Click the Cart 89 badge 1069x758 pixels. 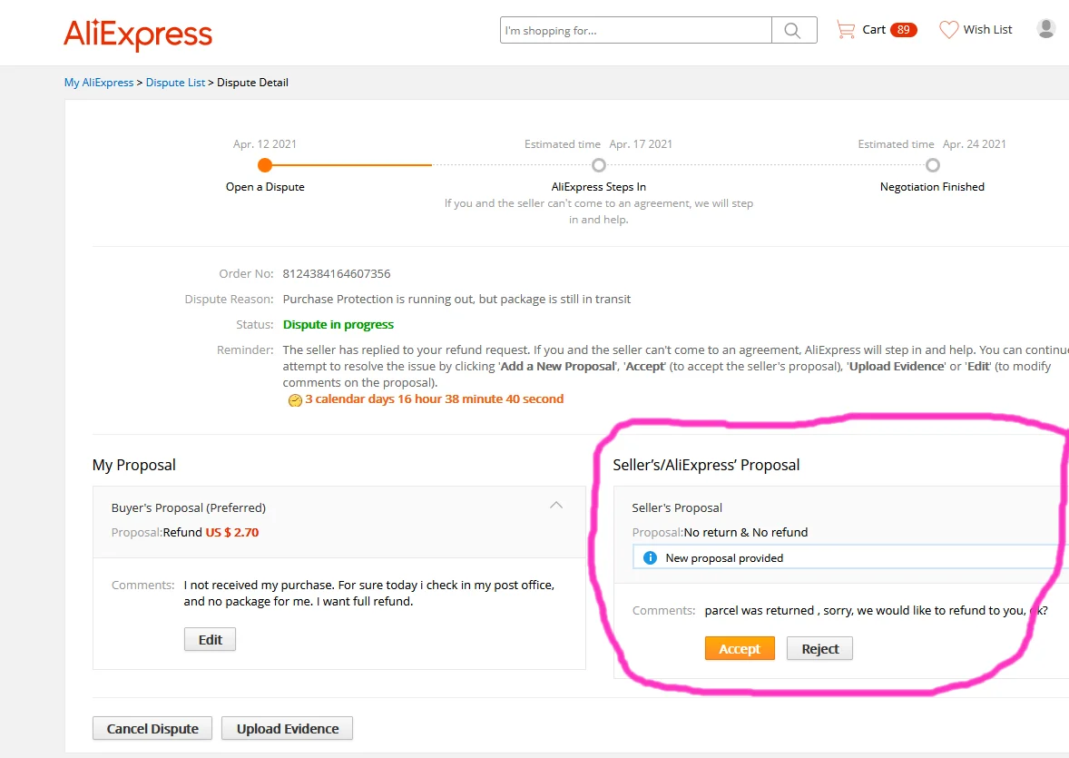pos(903,29)
